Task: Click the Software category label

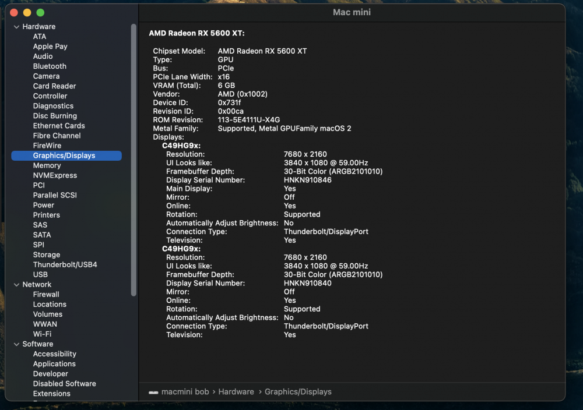Action: coord(37,344)
